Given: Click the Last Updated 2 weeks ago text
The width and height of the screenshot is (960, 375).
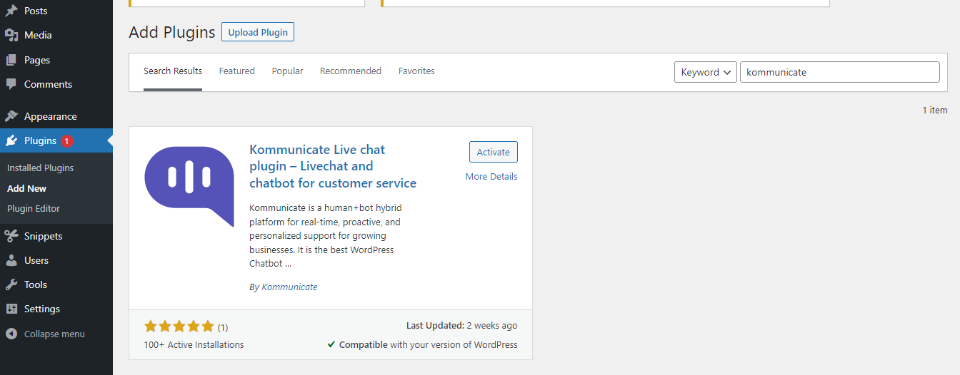Looking at the screenshot, I should pyautogui.click(x=462, y=326).
